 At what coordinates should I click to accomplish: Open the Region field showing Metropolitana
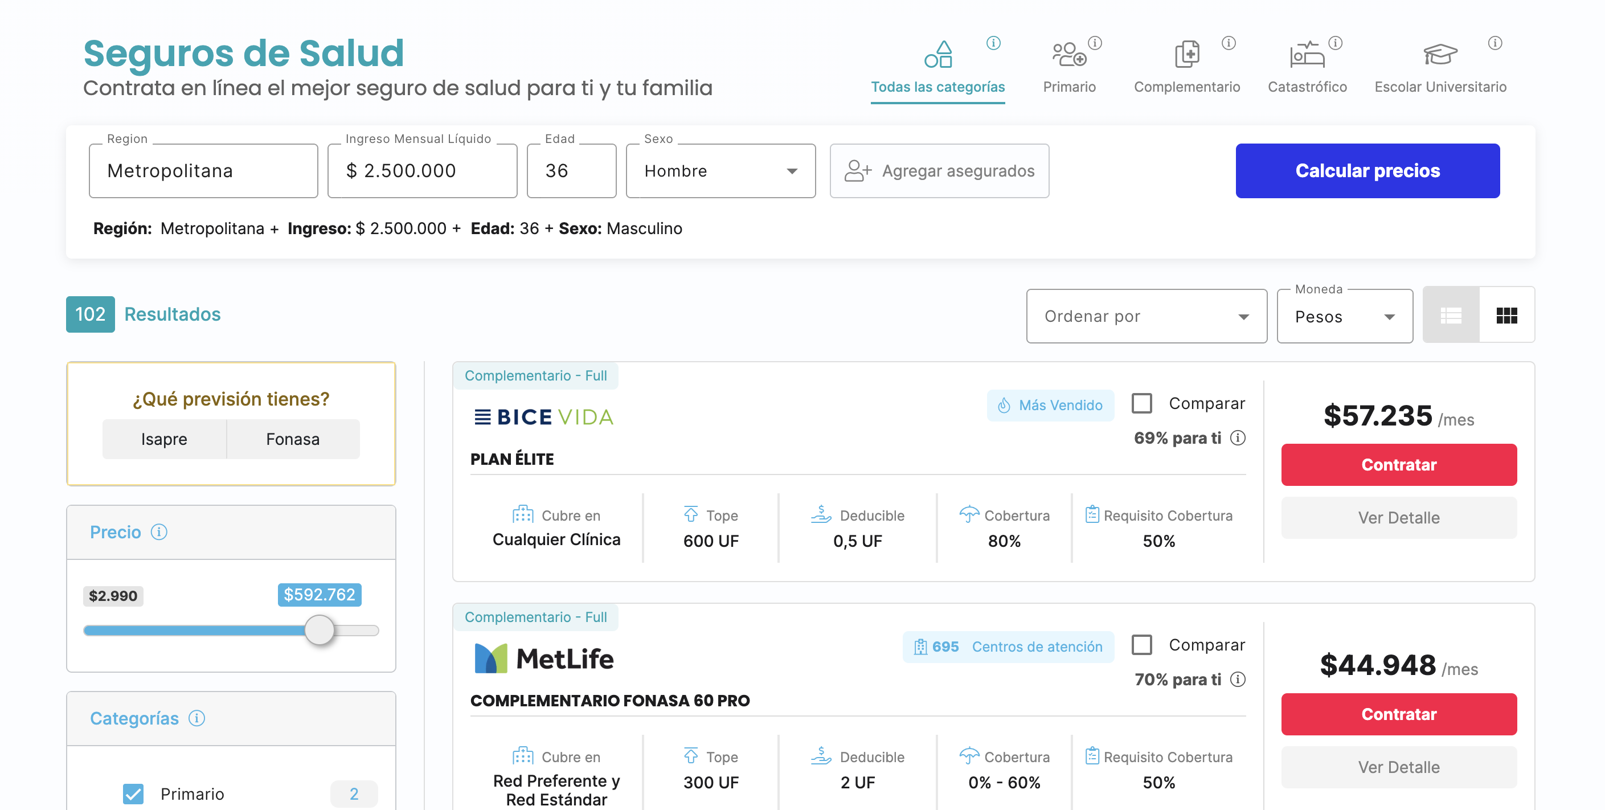(x=203, y=171)
